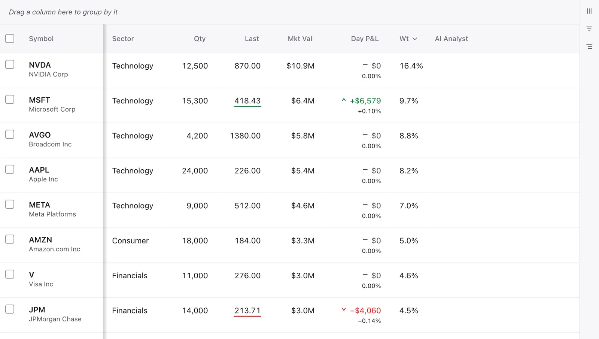Click the JPM weight 4.5%
The image size is (599, 339).
409,311
